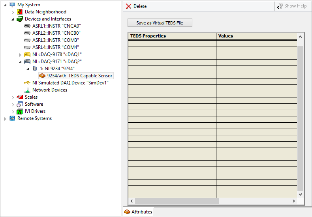Click the NI 9234 module icon
This screenshot has height=217, width=312.
coord(35,69)
